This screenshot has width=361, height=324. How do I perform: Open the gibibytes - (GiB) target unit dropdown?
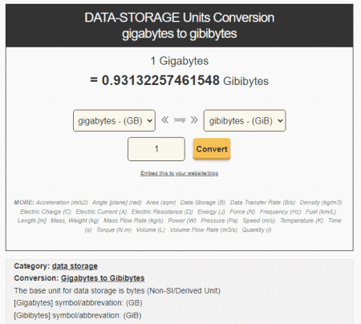pos(245,120)
